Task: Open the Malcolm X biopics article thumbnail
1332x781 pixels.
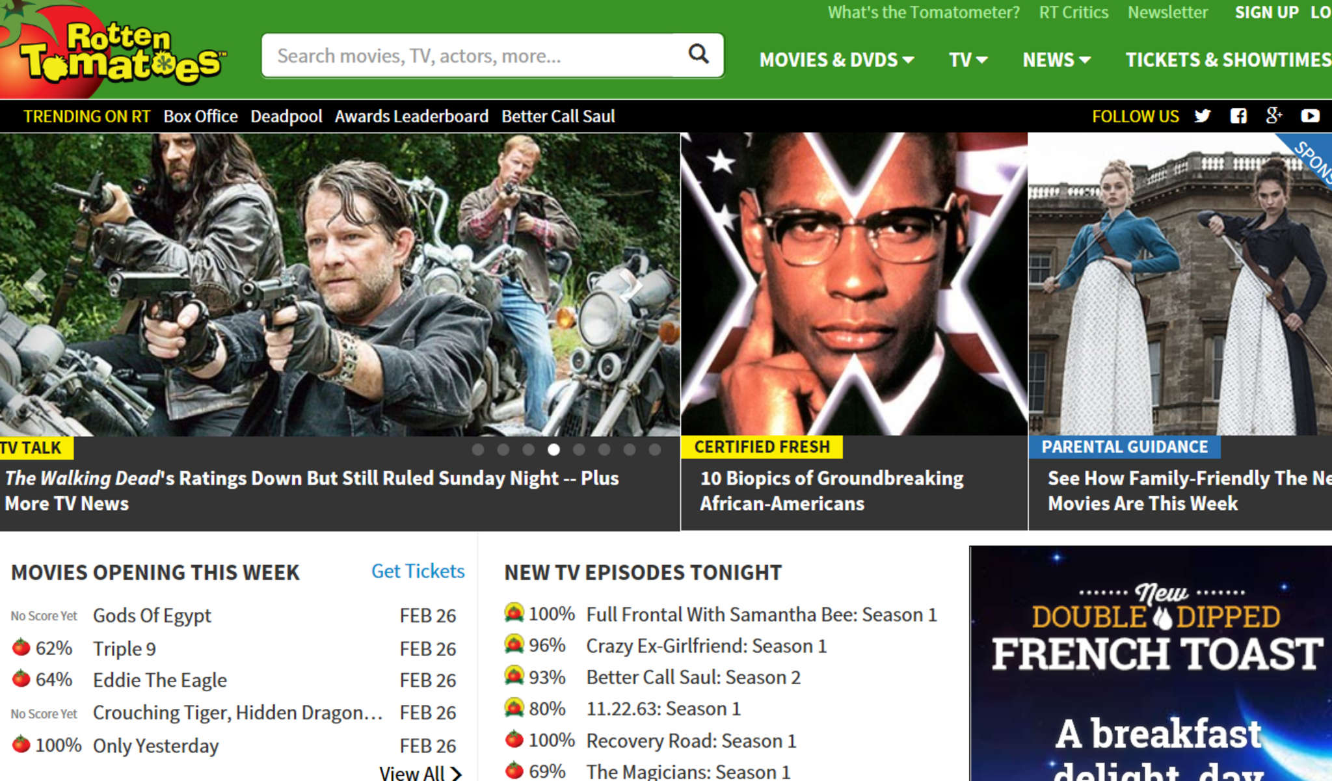Action: [x=854, y=284]
